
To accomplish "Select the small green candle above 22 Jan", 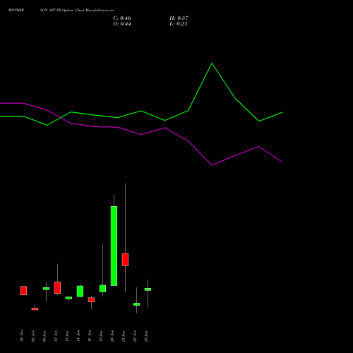I will [136, 304].
